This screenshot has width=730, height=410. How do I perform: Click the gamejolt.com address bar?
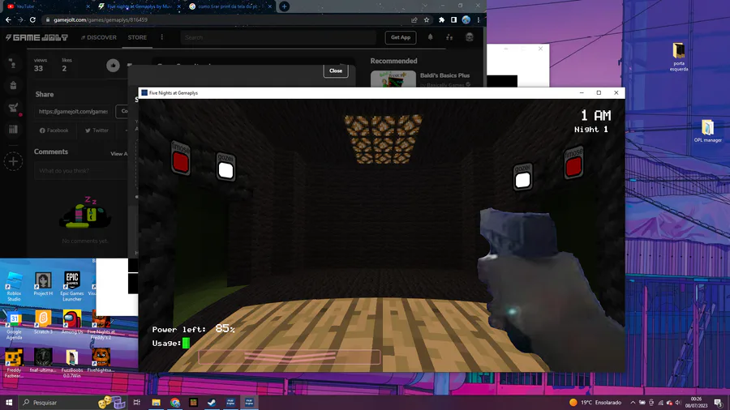(x=228, y=20)
